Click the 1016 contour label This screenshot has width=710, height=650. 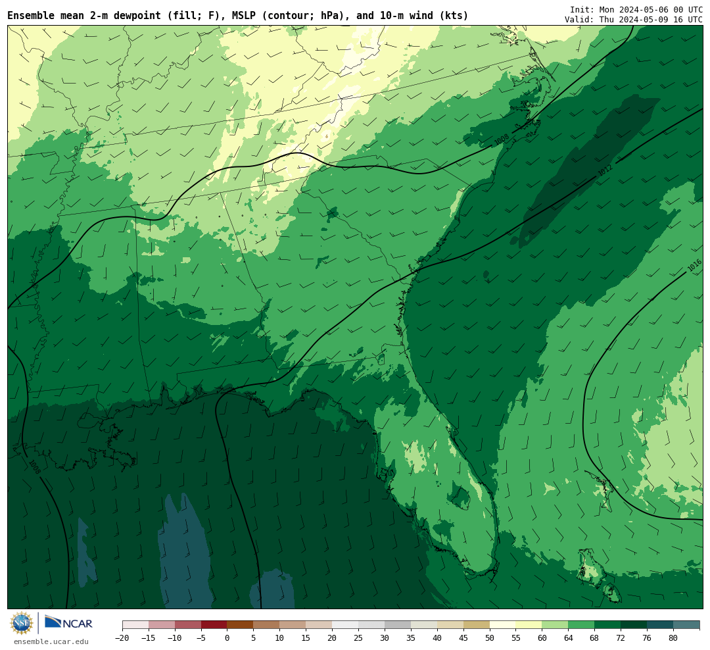point(694,266)
